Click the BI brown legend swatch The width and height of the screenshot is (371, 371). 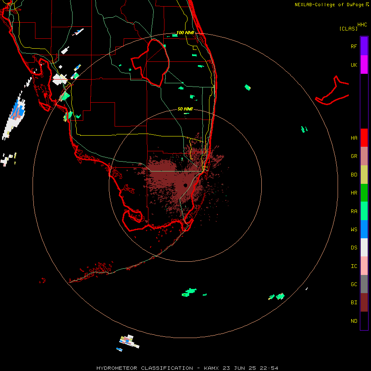click(364, 303)
